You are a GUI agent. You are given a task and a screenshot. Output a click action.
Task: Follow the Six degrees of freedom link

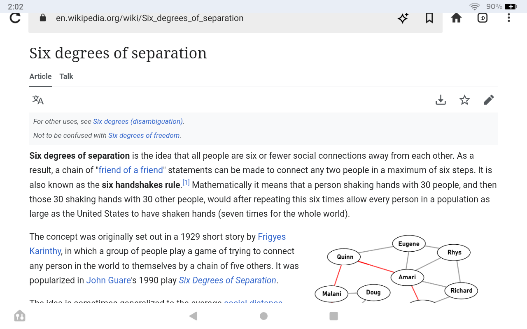pos(144,136)
